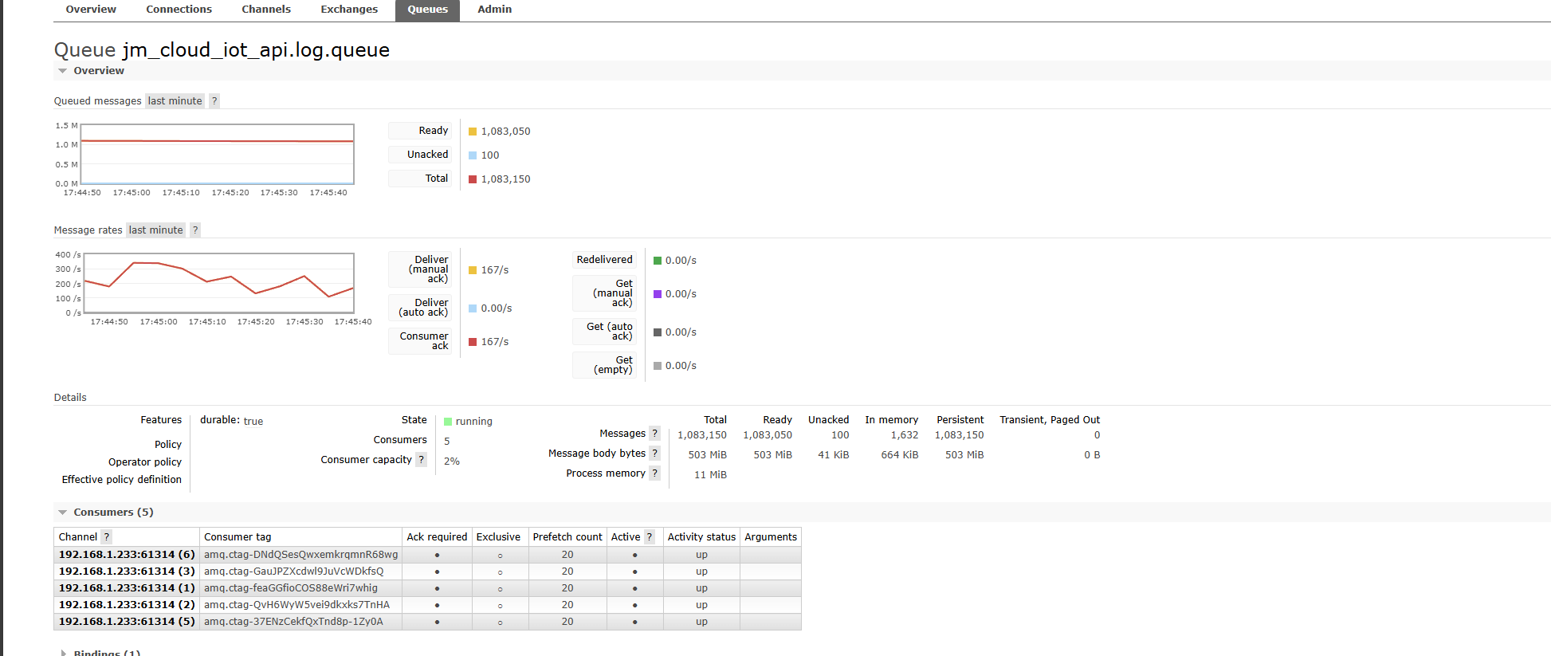Click help icon next to Queued messages
Screen dimensions: 1551x656
tap(214, 101)
